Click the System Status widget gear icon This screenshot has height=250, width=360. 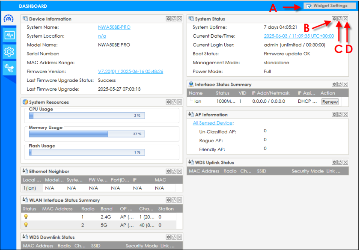point(334,19)
